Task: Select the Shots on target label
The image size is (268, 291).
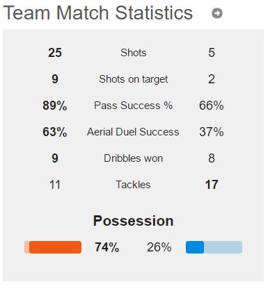Action: click(x=134, y=79)
